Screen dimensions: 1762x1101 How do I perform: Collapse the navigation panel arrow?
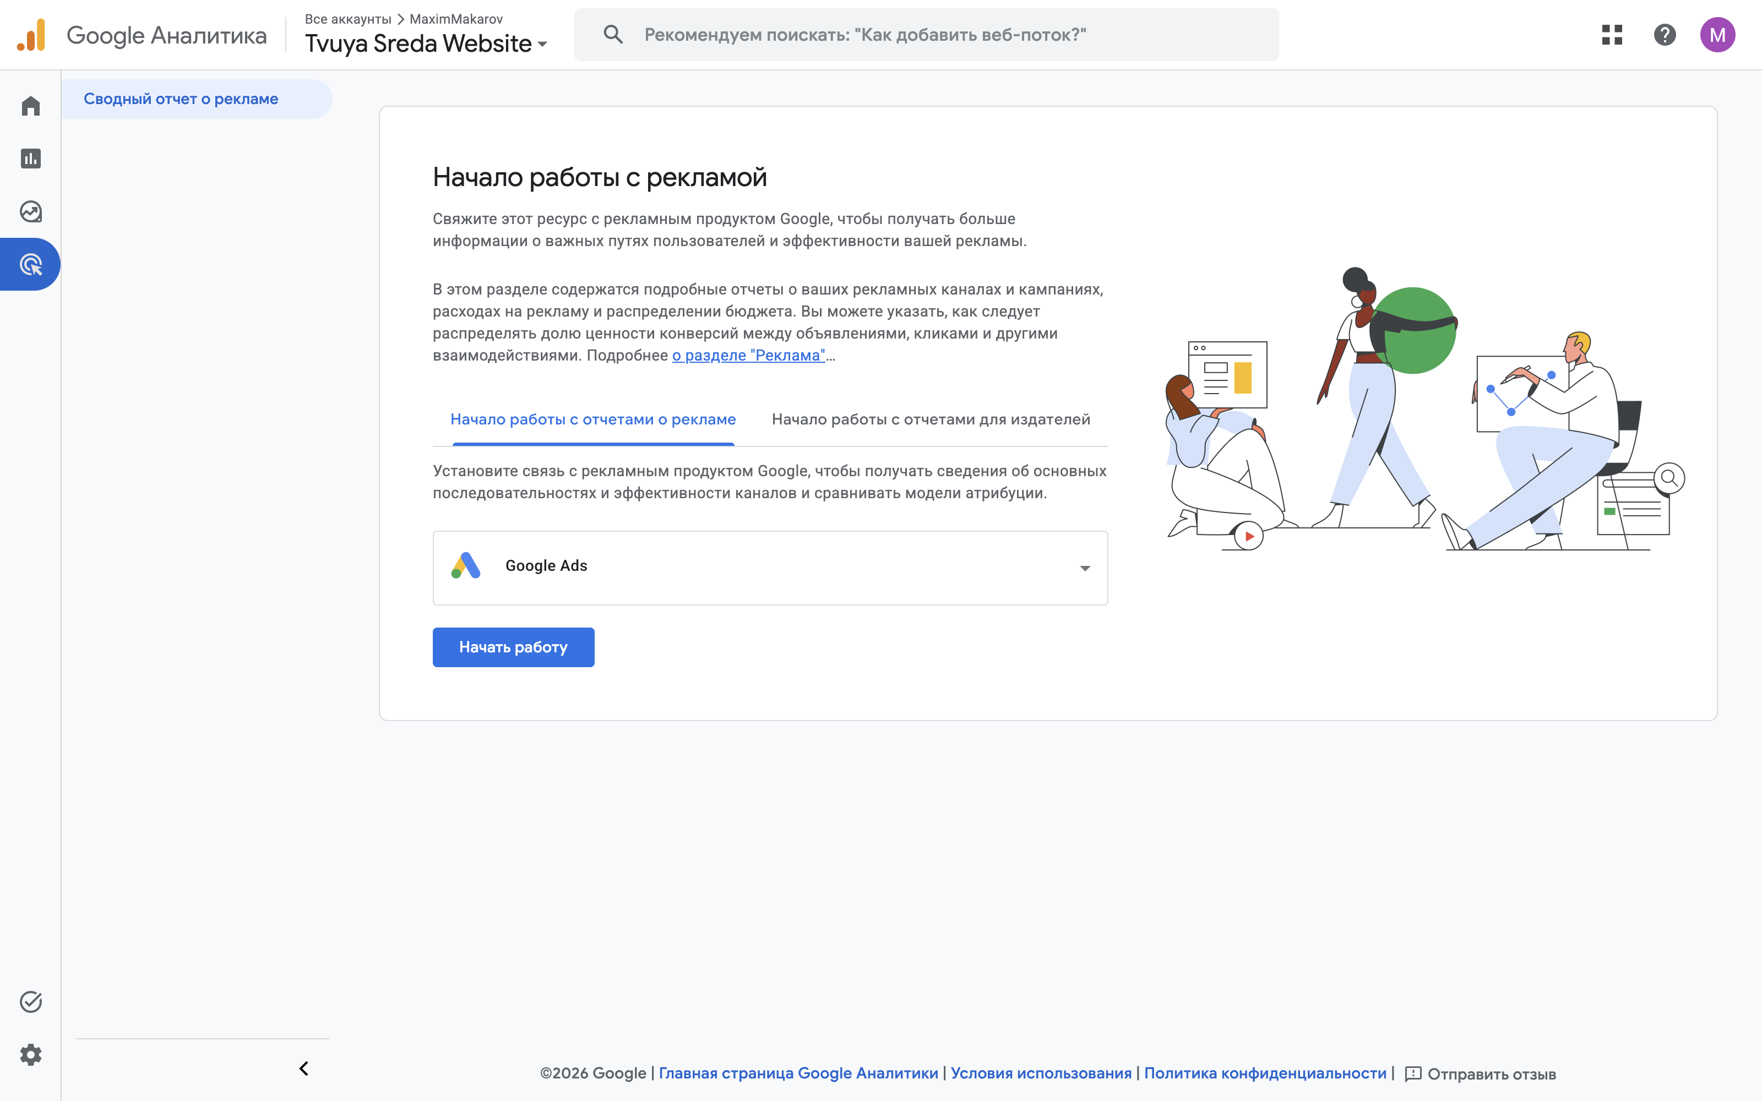pyautogui.click(x=304, y=1068)
